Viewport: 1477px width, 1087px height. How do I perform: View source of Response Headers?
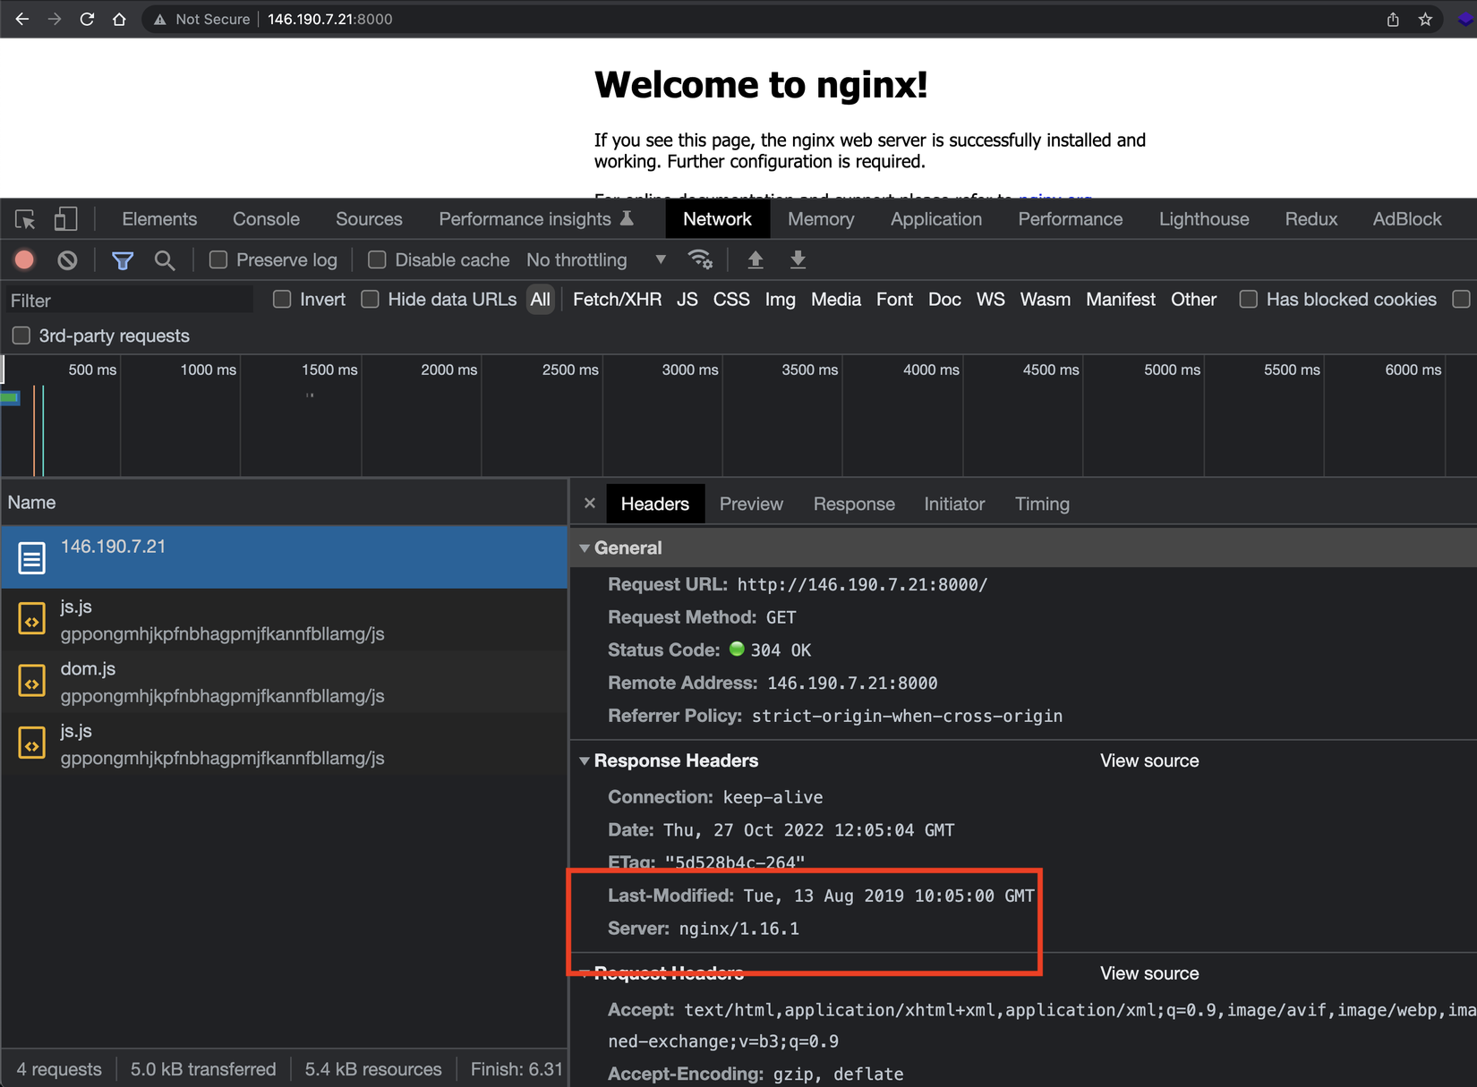click(x=1149, y=760)
